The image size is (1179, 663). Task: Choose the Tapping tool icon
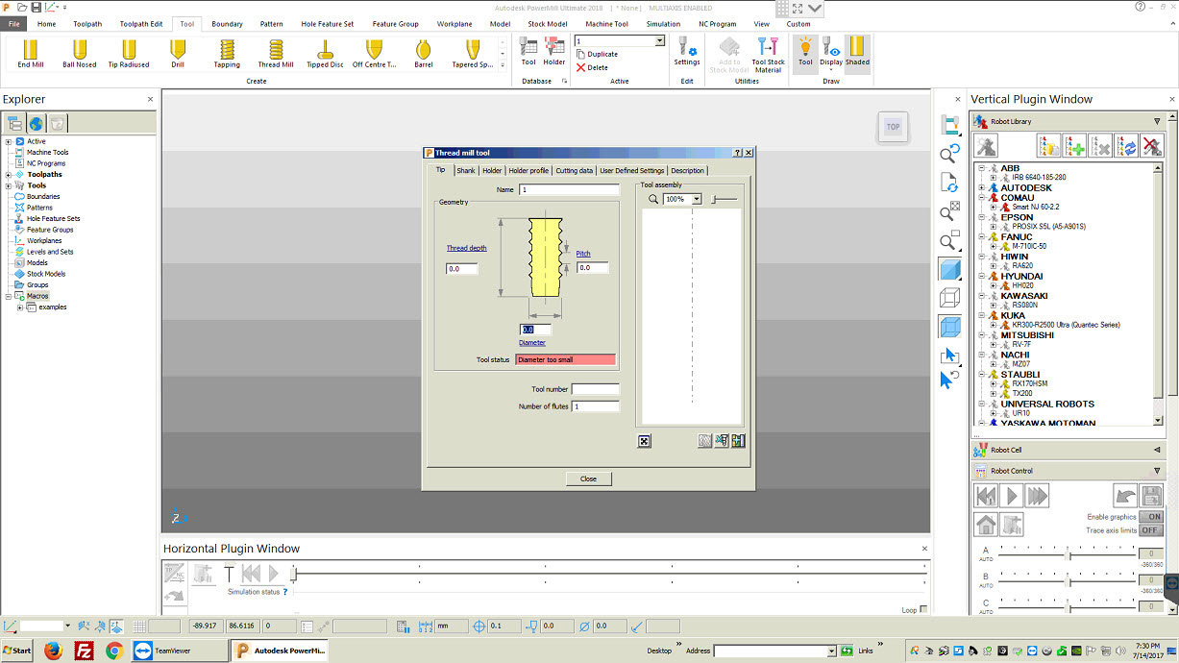227,54
